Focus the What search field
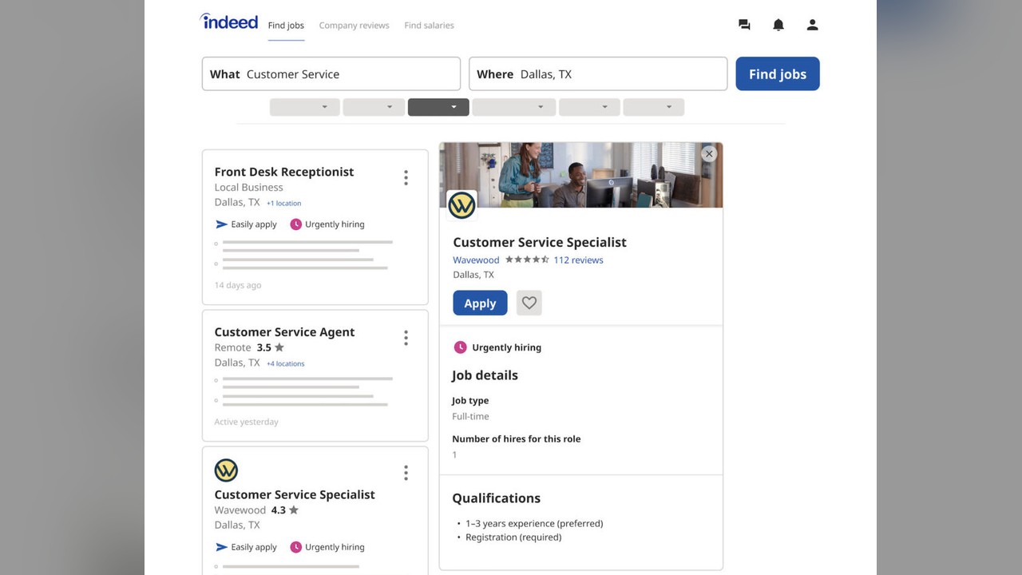 click(331, 74)
